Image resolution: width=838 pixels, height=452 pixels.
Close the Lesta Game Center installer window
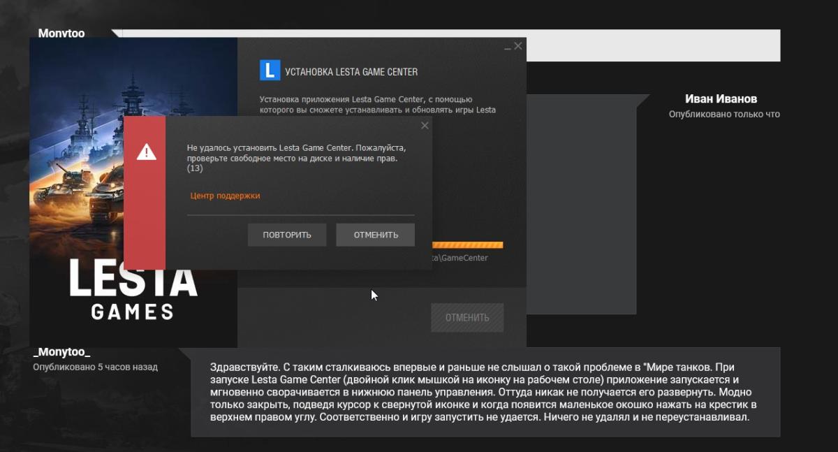point(517,46)
